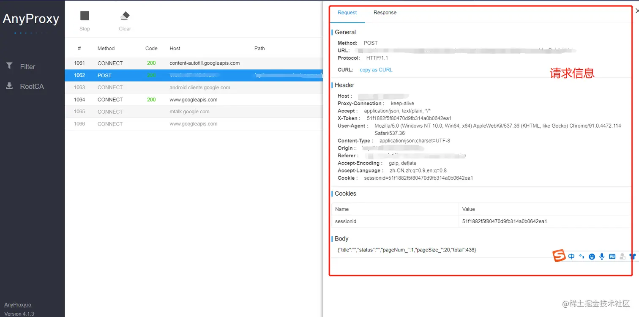Click the Method column header
Viewport: 639px width, 317px height.
106,49
